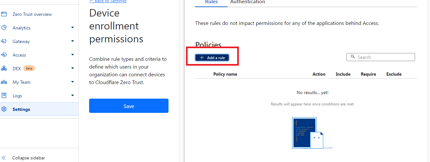Click the Access arrow icon

click(x=4, y=55)
